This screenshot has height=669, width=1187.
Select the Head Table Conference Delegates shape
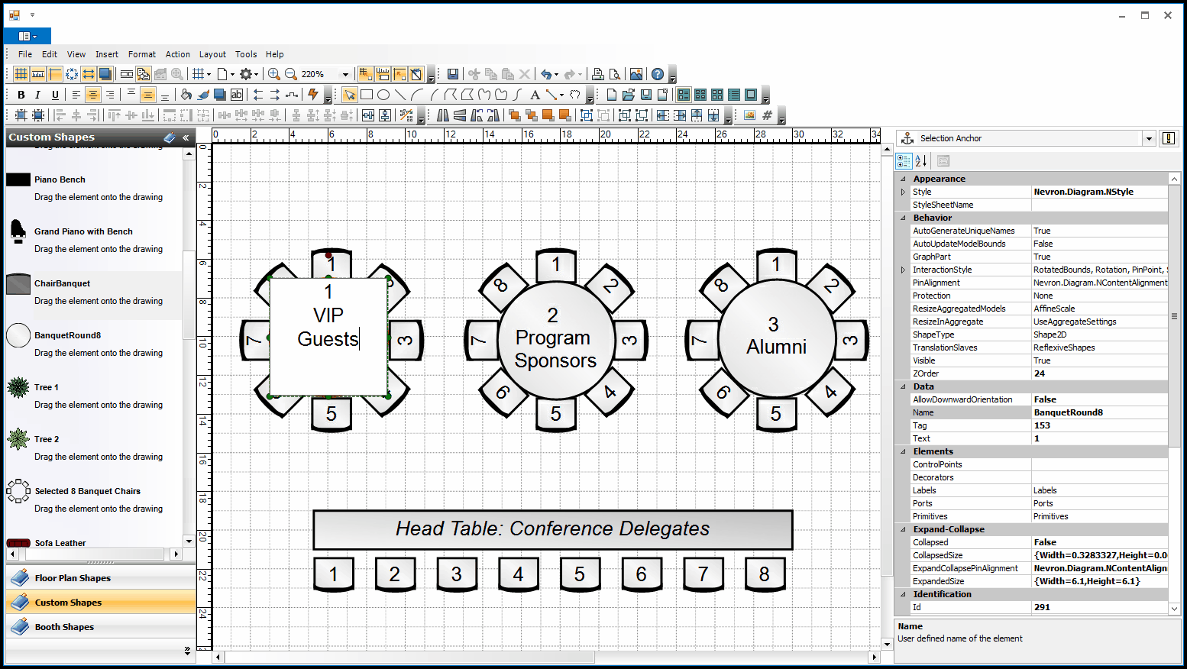click(552, 529)
